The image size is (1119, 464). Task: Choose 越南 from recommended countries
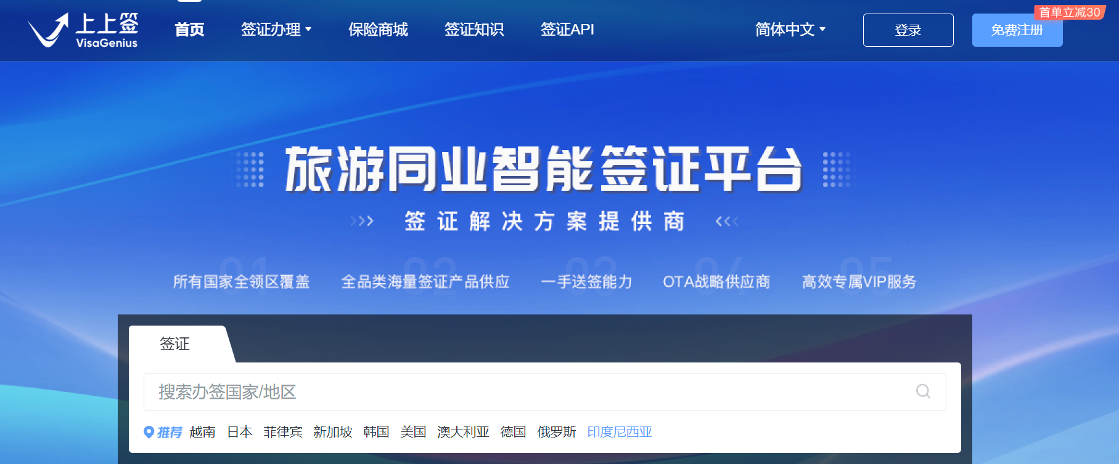pyautogui.click(x=202, y=432)
